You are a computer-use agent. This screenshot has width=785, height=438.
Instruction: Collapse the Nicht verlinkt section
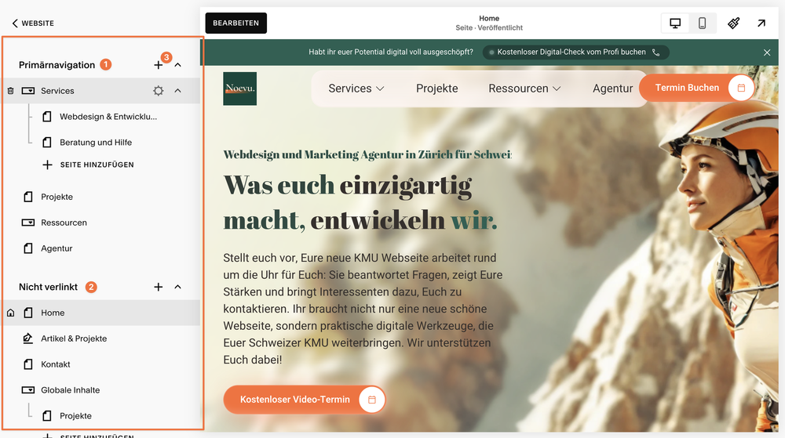(x=177, y=287)
